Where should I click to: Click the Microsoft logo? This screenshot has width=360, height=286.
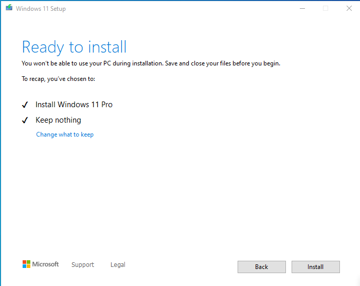pyautogui.click(x=41, y=264)
